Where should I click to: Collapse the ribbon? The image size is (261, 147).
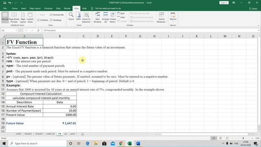coord(259,25)
